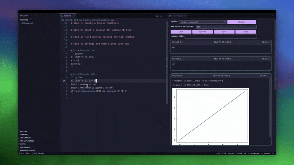Click Ln 16, Col 19 cursor position
294x165 pixels.
(x=221, y=154)
